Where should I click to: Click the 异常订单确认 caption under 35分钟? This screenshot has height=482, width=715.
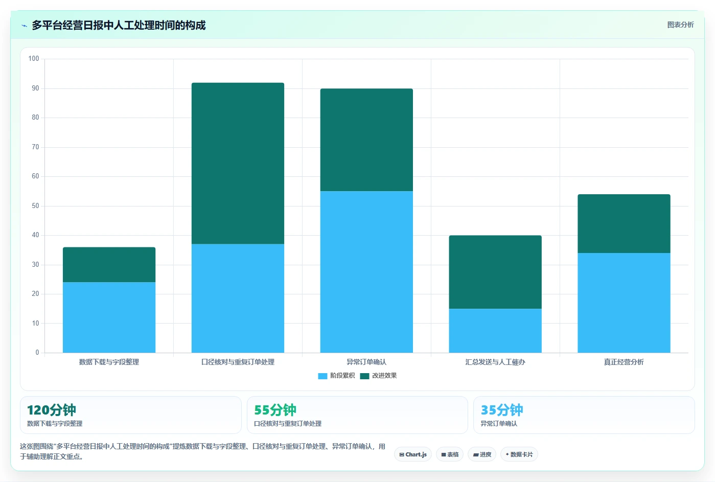pos(499,424)
